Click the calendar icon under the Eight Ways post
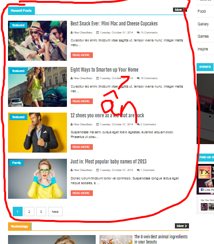This screenshot has width=214, height=244. click(98, 78)
